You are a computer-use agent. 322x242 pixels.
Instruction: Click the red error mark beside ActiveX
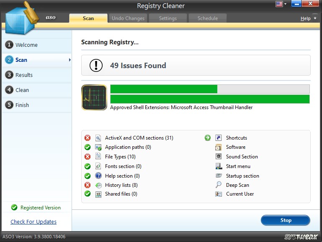pyautogui.click(x=88, y=138)
